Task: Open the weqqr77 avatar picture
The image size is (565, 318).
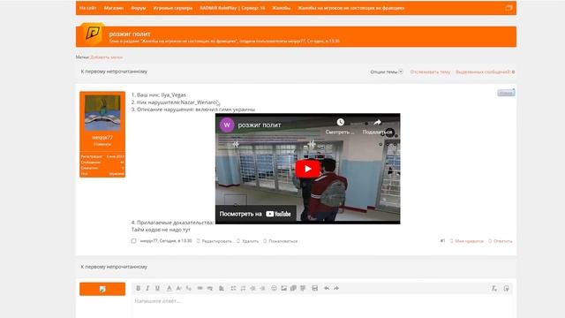Action: coord(102,113)
